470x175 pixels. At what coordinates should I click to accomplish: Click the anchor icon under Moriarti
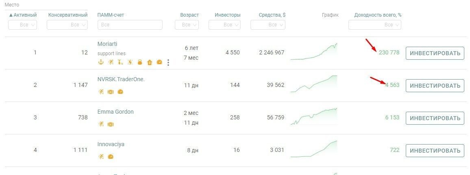(x=101, y=62)
